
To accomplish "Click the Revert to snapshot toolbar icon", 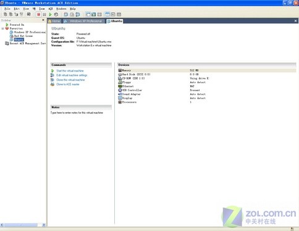I will (x=72, y=14).
